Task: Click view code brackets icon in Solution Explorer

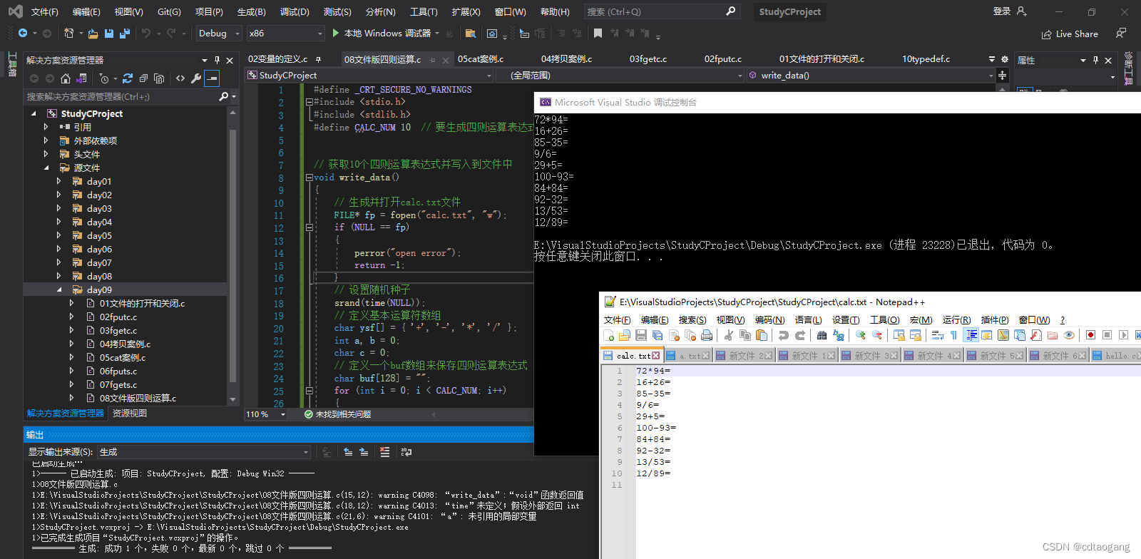Action: [x=180, y=78]
